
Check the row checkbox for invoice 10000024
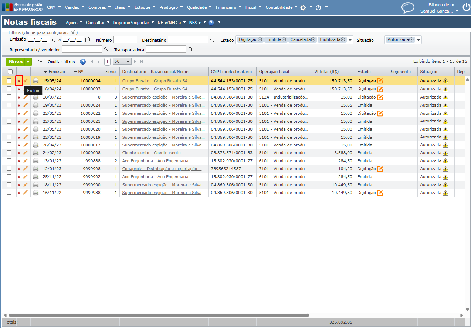(x=9, y=105)
